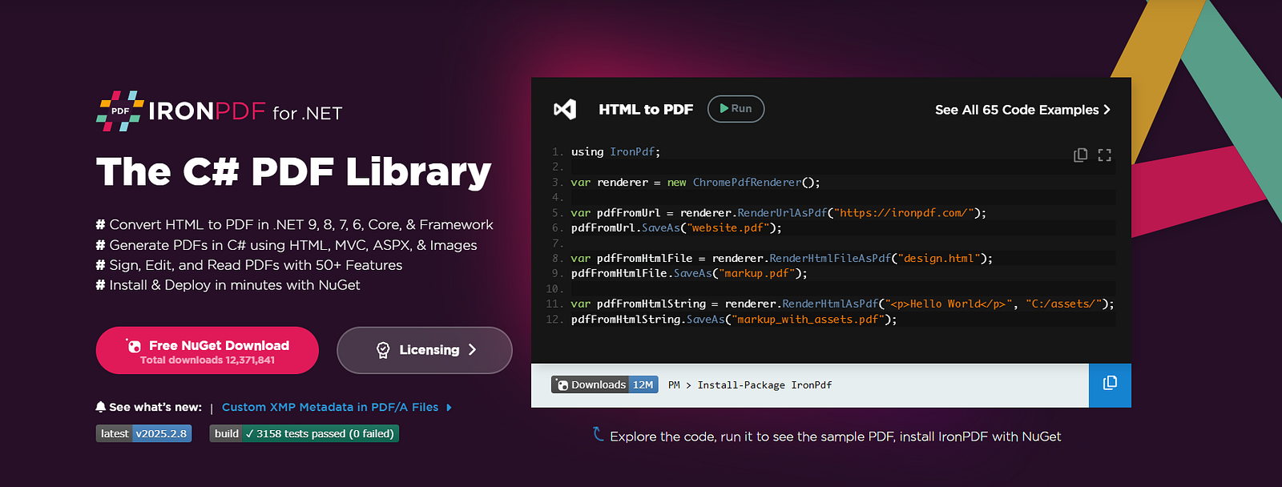Click the arrow chevron on the Licensing button

472,350
